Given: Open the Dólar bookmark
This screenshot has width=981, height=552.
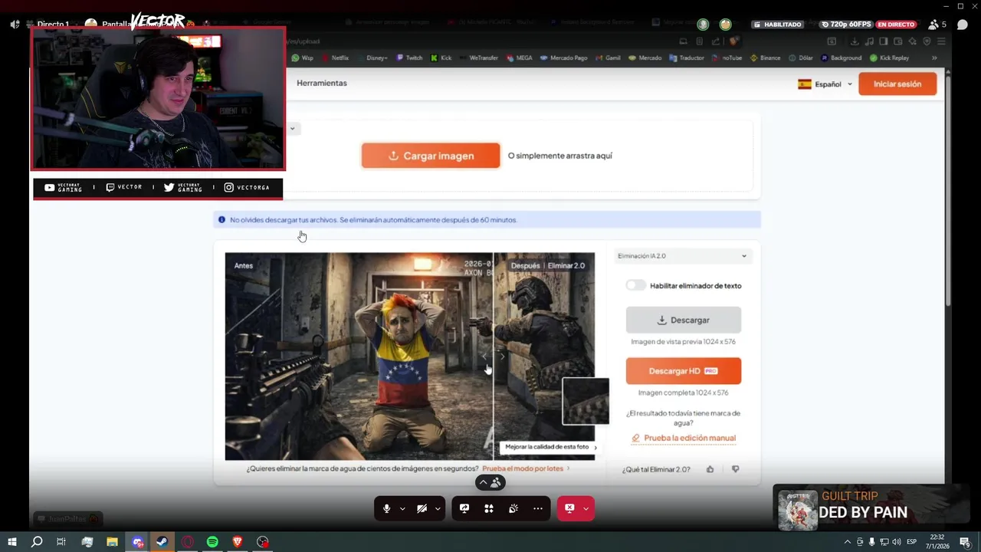Looking at the screenshot, I should (x=801, y=58).
